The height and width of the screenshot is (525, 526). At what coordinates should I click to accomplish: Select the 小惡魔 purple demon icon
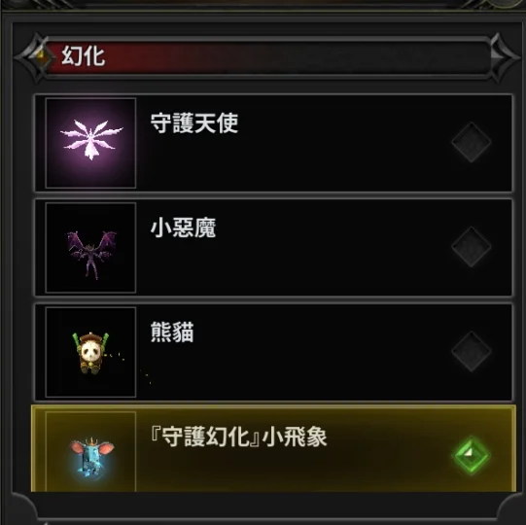[x=90, y=248]
